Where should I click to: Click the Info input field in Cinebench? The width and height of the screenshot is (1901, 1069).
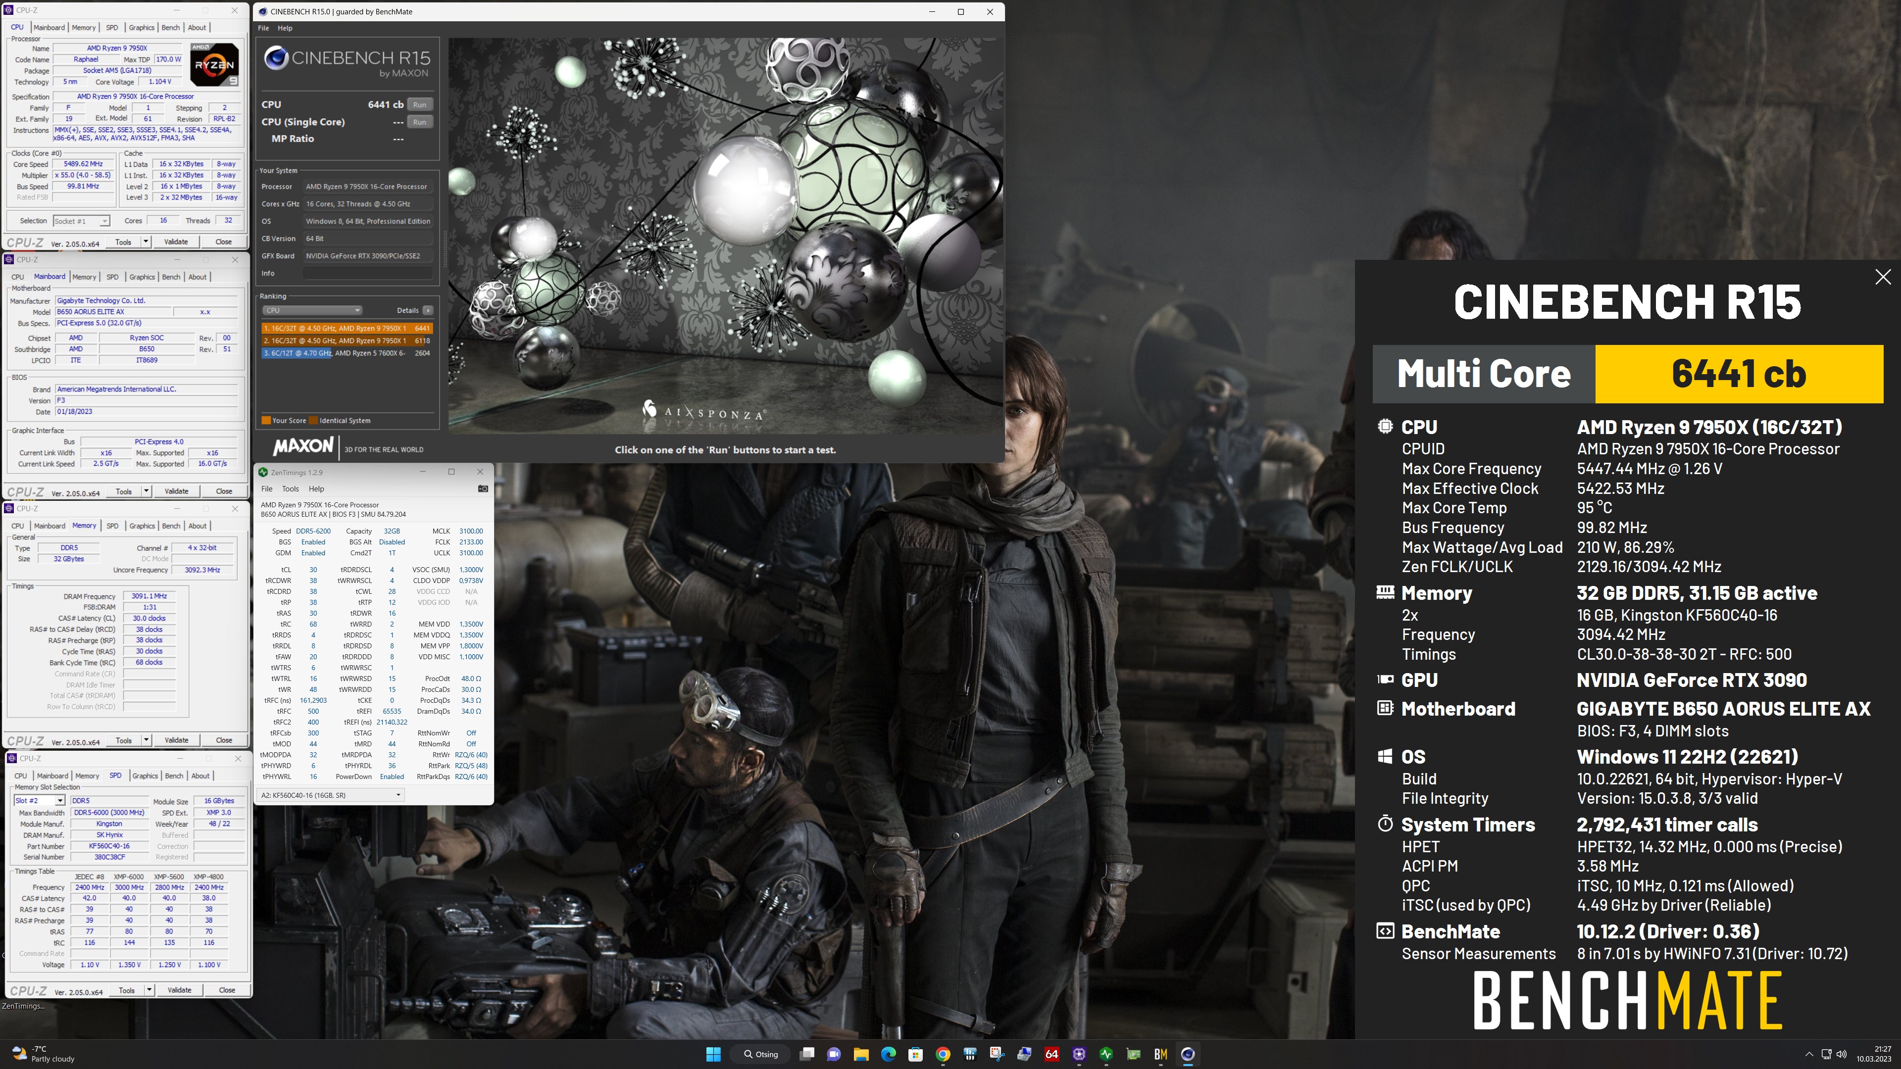pos(367,274)
